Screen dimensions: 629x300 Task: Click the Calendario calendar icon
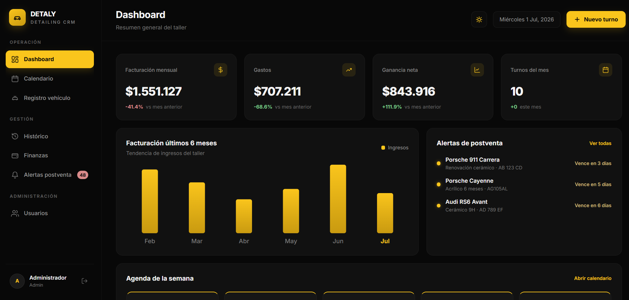pyautogui.click(x=15, y=79)
